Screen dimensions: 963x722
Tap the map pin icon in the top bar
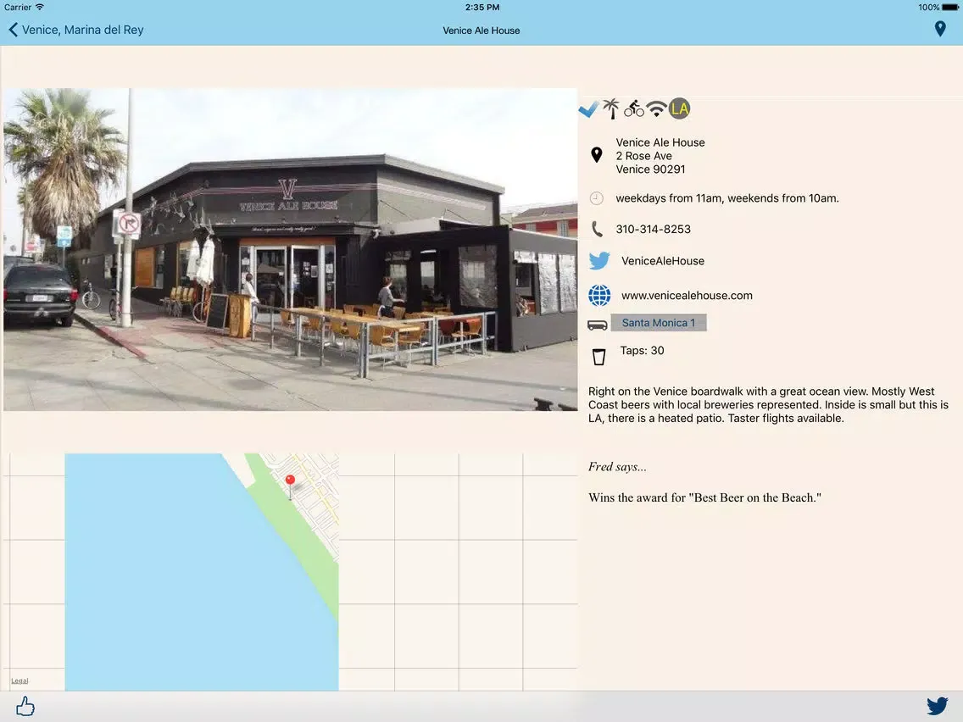click(x=939, y=29)
